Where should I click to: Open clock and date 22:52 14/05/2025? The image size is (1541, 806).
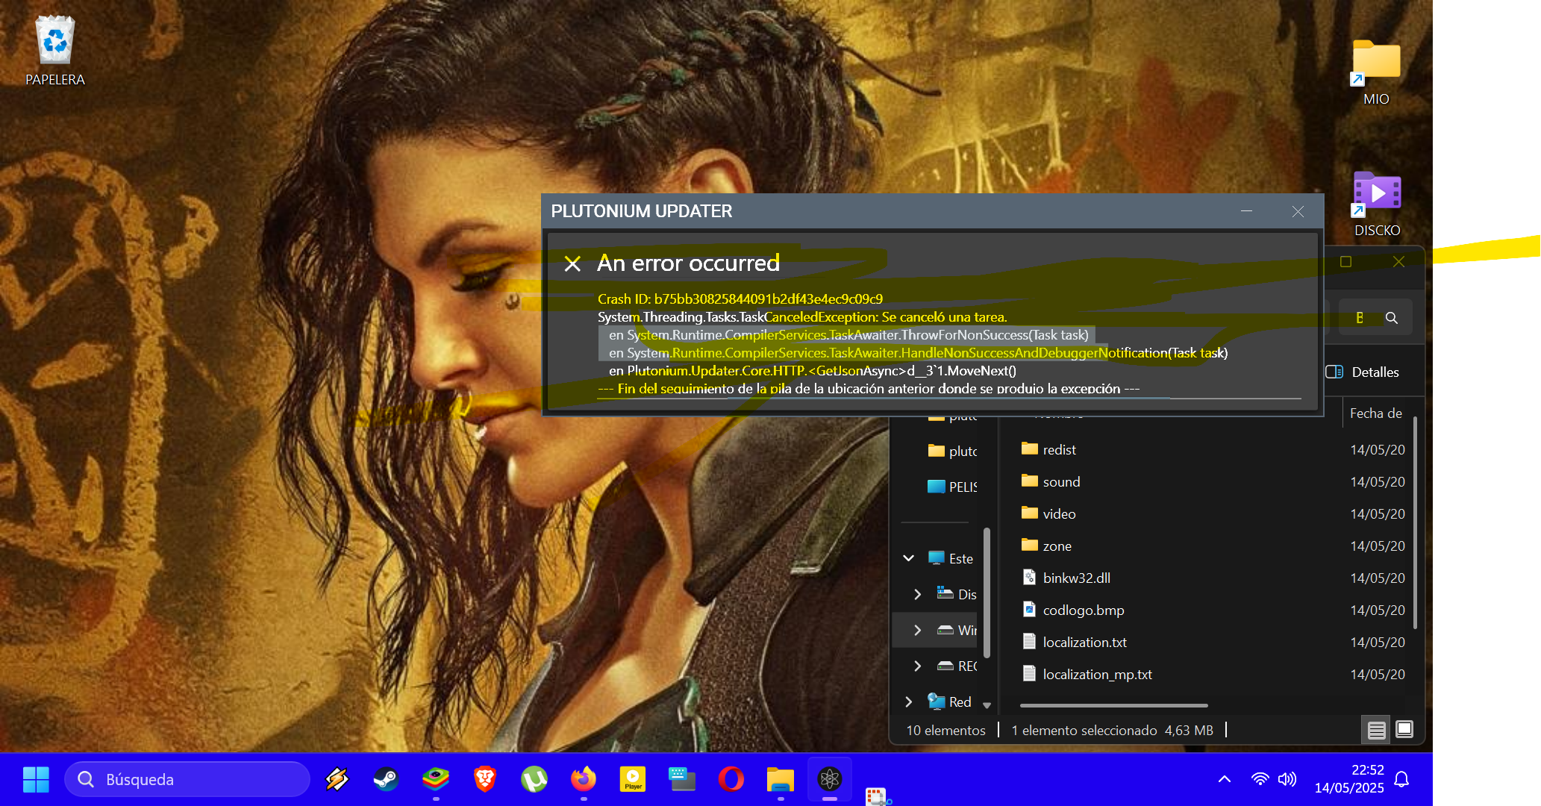pos(1349,779)
